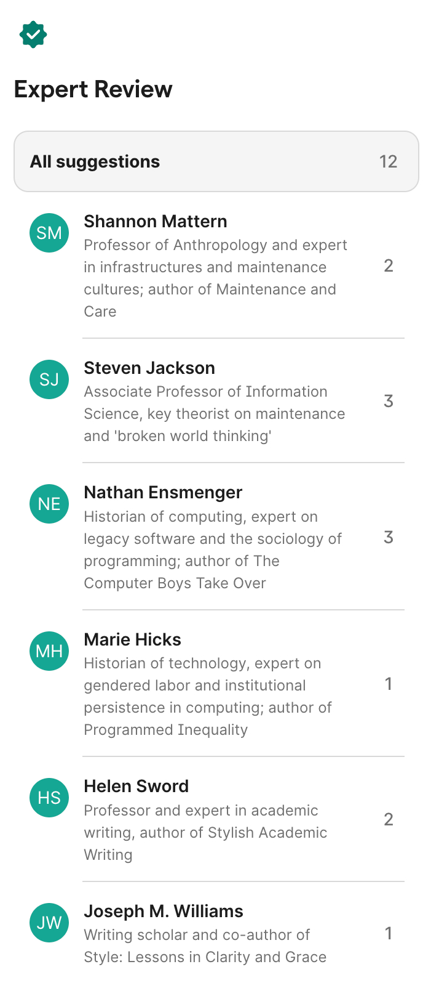Screen dimensions: 439x988
Task: Select Nathan Ensmenger reviewer name
Action: click(x=163, y=493)
